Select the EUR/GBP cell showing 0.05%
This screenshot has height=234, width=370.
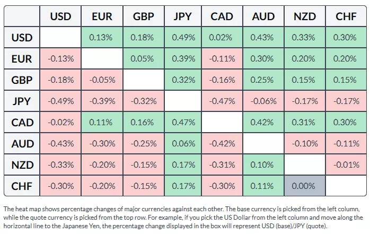coord(143,59)
